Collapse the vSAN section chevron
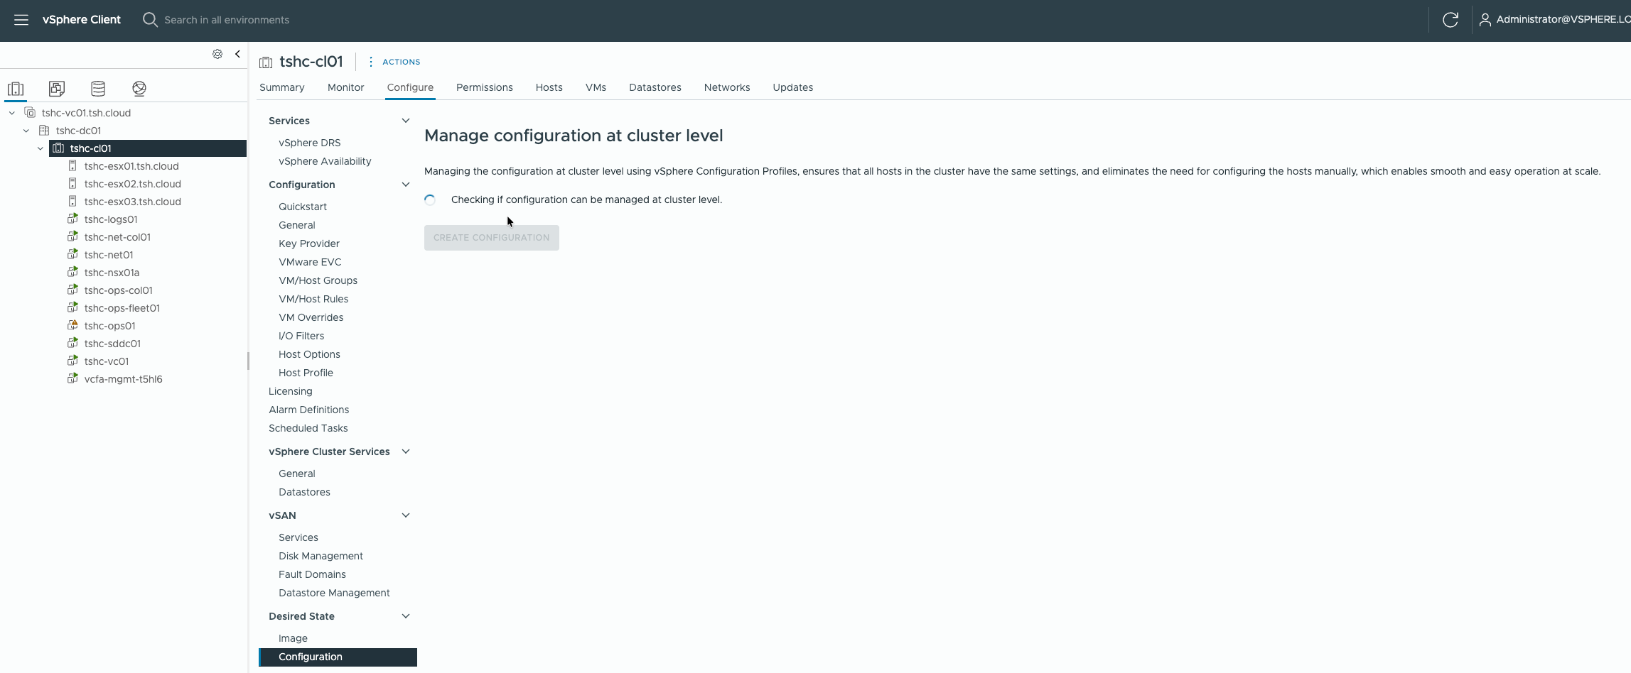Viewport: 1631px width, 673px height. 406,515
